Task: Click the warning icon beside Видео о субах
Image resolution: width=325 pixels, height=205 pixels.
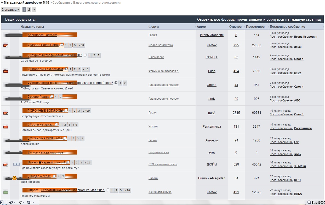Action: [x=15, y=178]
